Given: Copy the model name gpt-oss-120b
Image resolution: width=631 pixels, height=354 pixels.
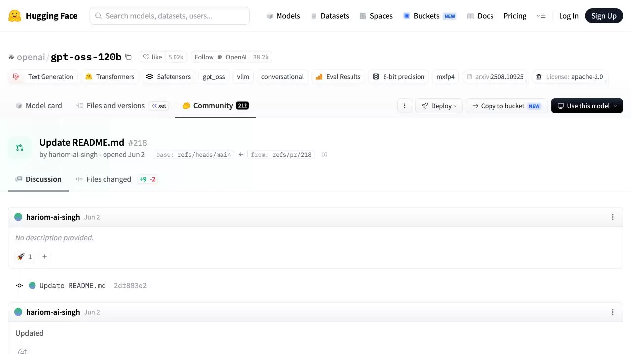Looking at the screenshot, I should click(128, 57).
